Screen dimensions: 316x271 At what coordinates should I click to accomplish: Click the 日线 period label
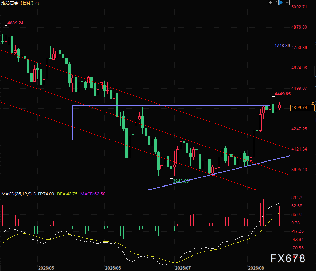click(x=27, y=3)
